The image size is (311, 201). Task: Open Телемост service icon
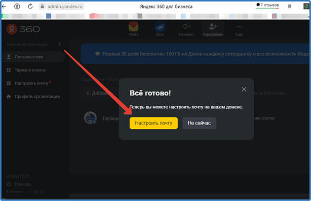[x=186, y=30]
